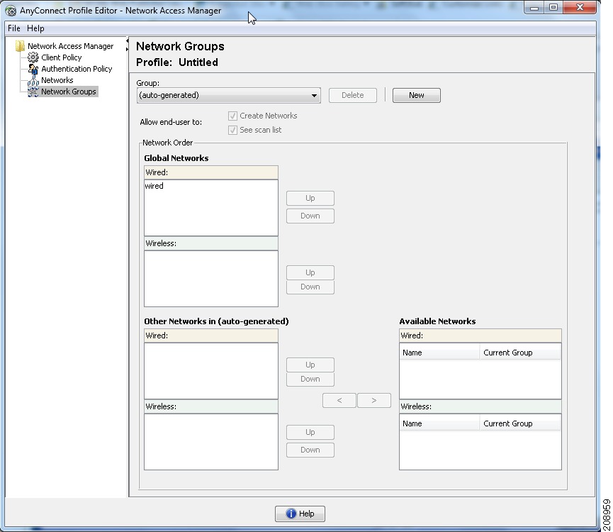Click Up for Other Networks Wireless list

[x=310, y=432]
